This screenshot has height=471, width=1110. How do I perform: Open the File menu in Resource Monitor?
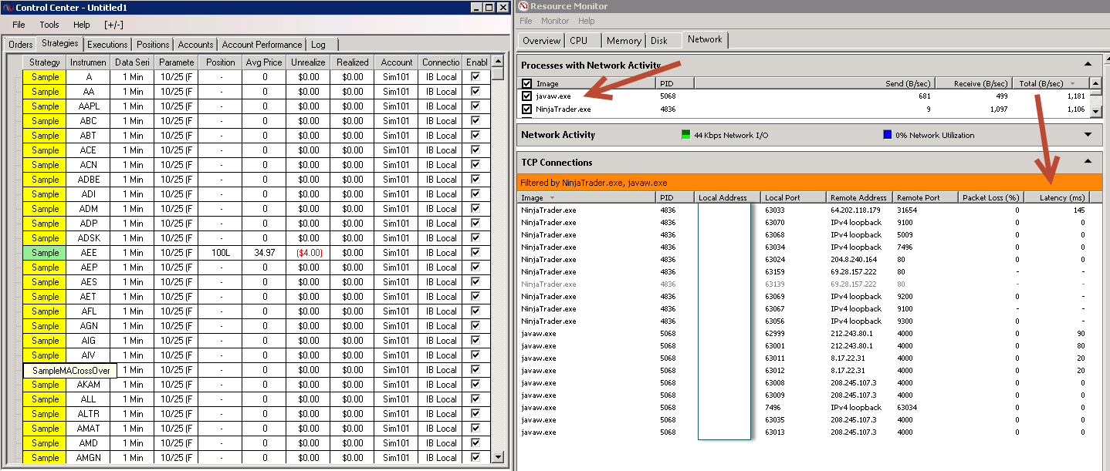(x=526, y=21)
